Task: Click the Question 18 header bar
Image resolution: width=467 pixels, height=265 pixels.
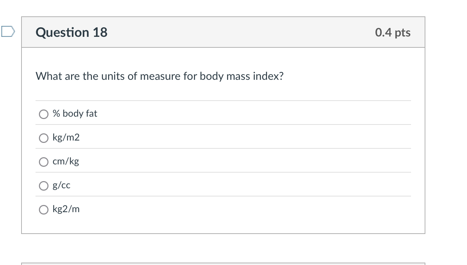Action: pos(223,32)
